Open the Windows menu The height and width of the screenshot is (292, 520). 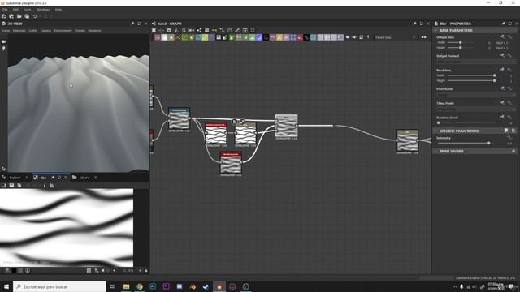43,10
